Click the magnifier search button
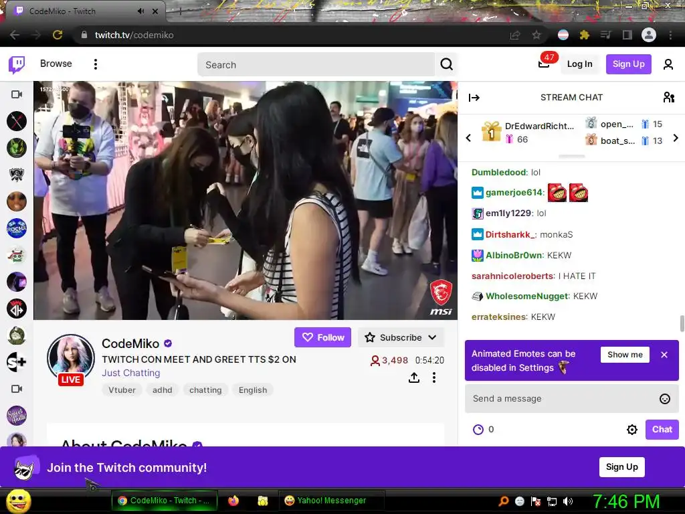685x514 pixels. tap(446, 65)
